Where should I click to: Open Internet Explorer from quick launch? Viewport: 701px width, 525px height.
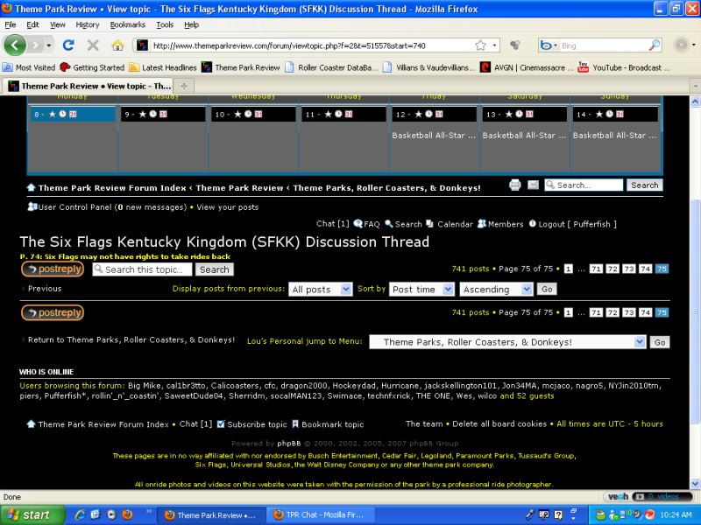[x=80, y=514]
